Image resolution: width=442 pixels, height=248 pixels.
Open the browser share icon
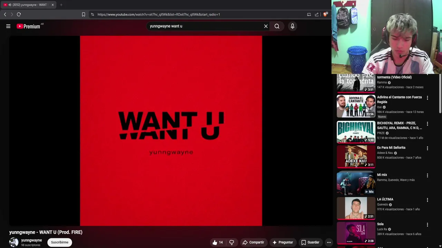(317, 14)
